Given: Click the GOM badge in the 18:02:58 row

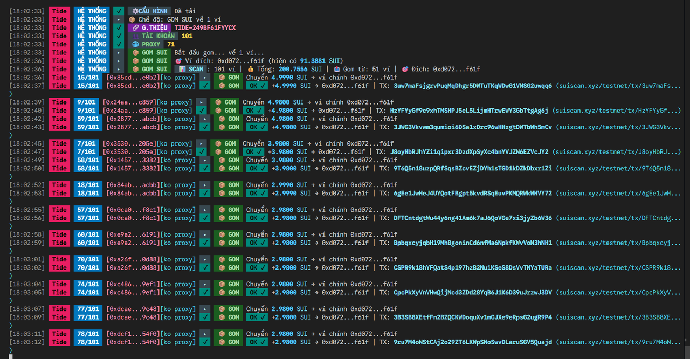Looking at the screenshot, I should [228, 234].
